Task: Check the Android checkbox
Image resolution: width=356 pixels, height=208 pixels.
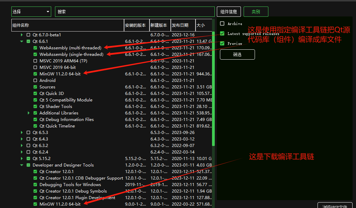Action: pos(35,80)
